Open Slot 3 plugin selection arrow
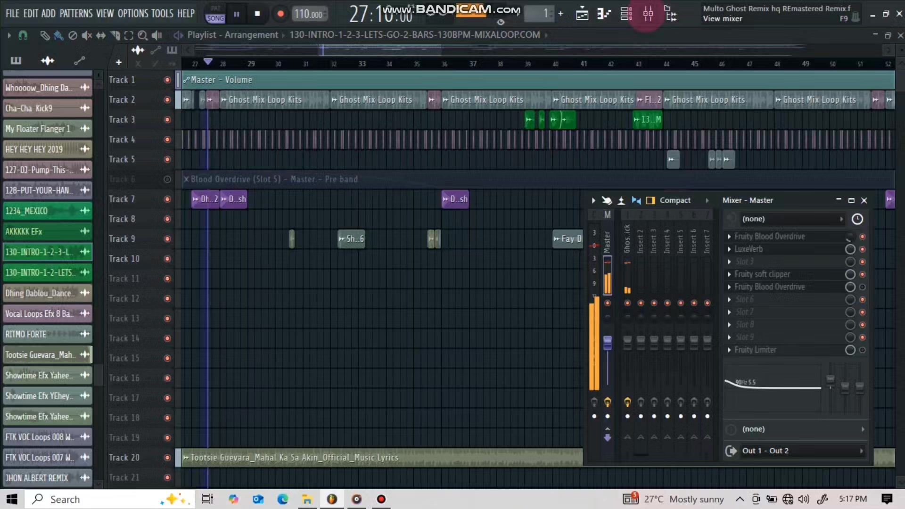Viewport: 905px width, 509px height. [729, 262]
